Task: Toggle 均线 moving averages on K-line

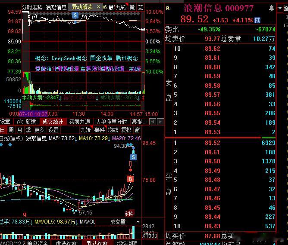Action: click(x=113, y=130)
